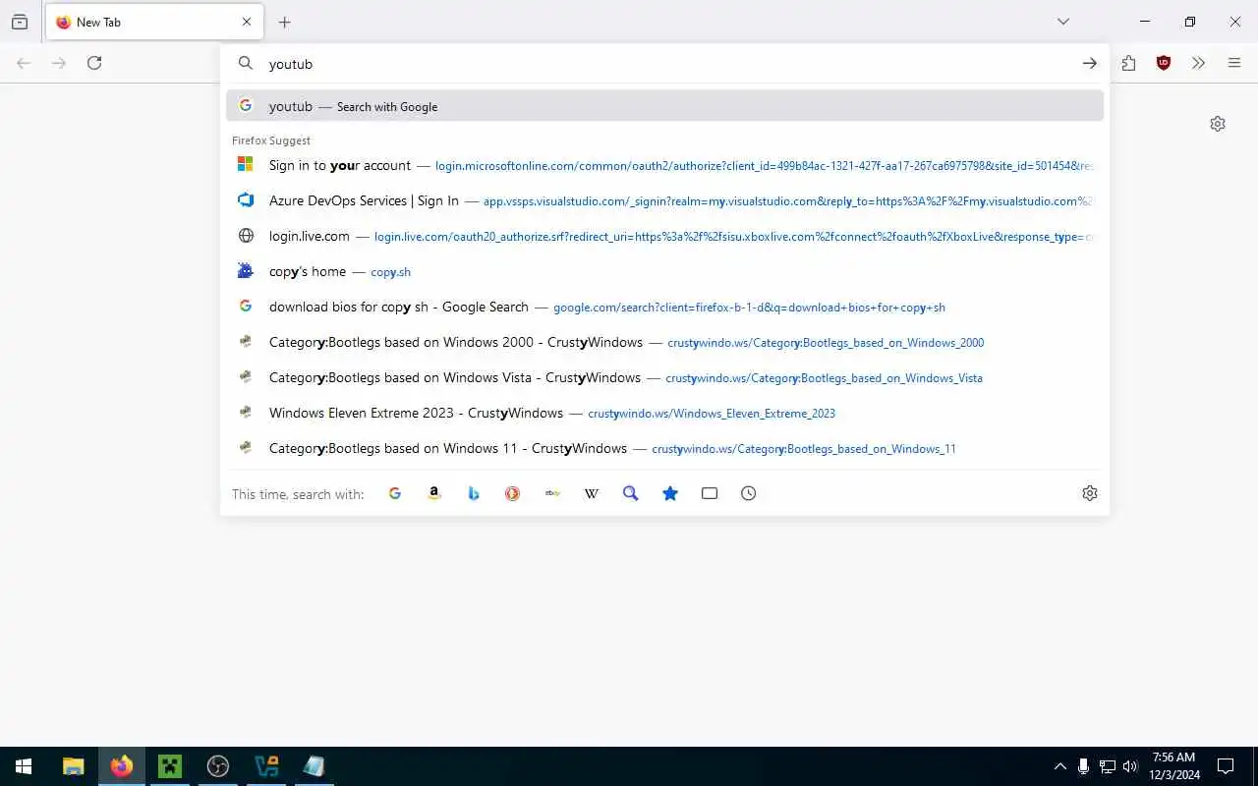Screen dimensions: 1258x786
Task: Search this time with Amazon icon
Action: (434, 493)
